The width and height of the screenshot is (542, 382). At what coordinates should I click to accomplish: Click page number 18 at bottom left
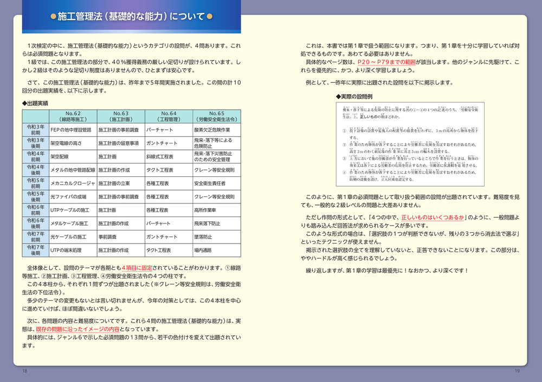[x=25, y=371]
